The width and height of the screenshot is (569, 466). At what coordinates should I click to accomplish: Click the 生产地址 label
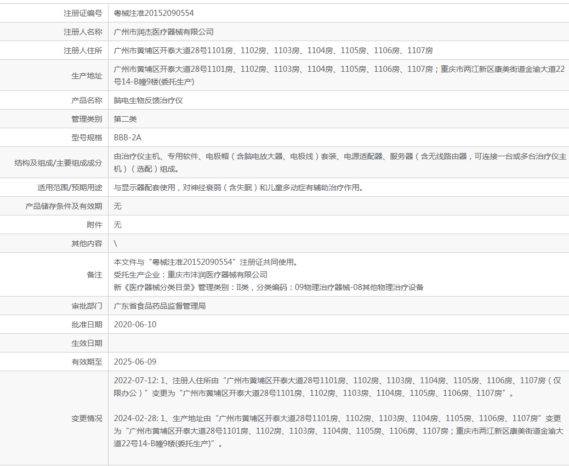pyautogui.click(x=87, y=76)
